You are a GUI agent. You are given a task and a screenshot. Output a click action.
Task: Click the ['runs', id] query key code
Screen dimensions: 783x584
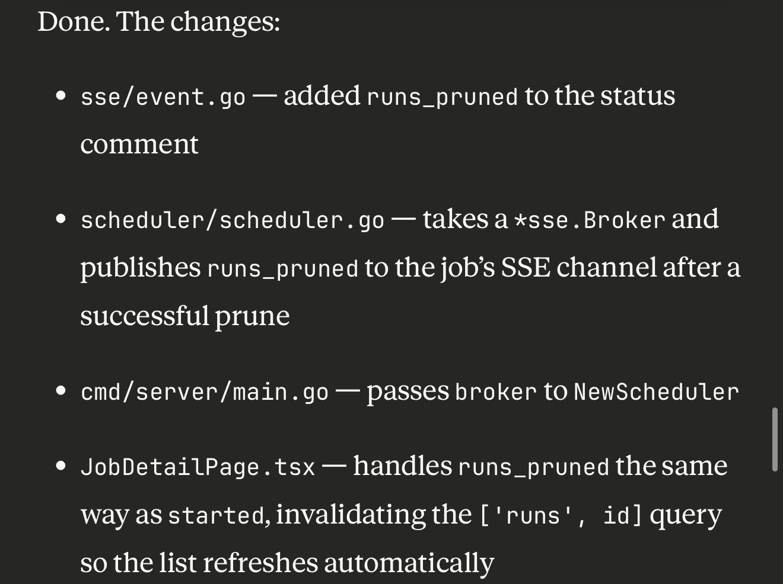click(x=560, y=515)
